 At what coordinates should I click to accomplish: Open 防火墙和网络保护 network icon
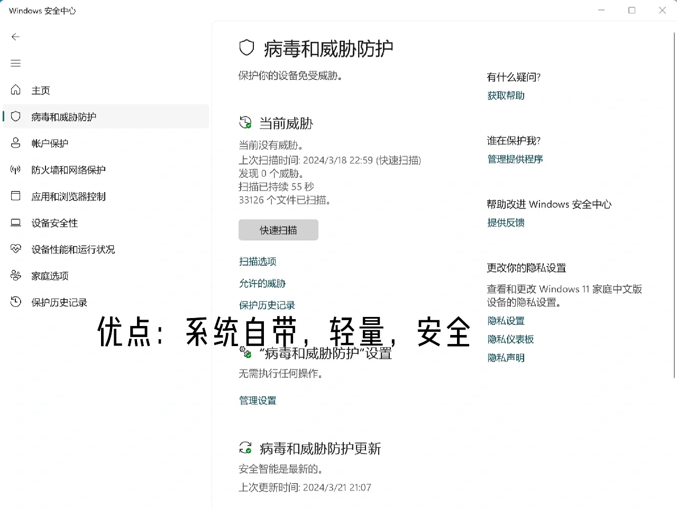point(15,169)
